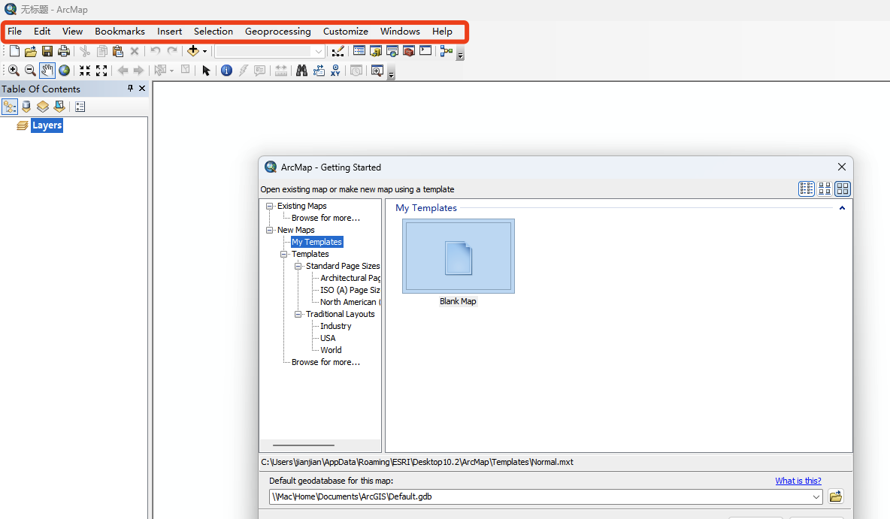
Task: Click the What is this? link
Action: 798,481
